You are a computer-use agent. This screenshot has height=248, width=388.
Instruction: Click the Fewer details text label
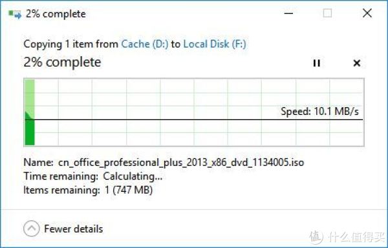click(x=73, y=229)
